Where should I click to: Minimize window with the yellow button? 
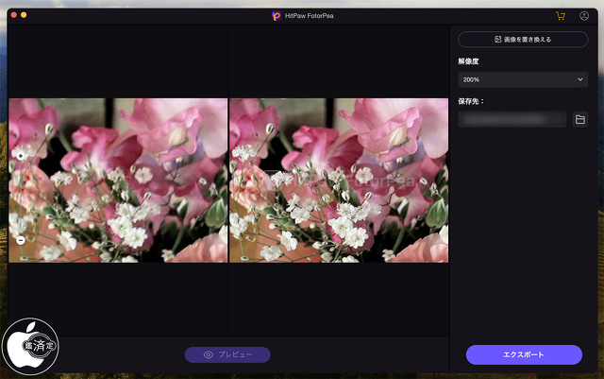pos(24,16)
